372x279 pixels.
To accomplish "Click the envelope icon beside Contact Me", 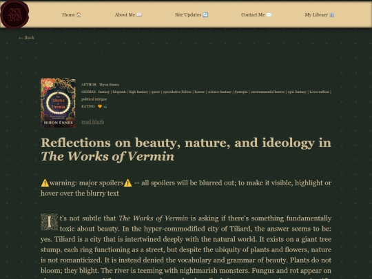I will tap(269, 14).
